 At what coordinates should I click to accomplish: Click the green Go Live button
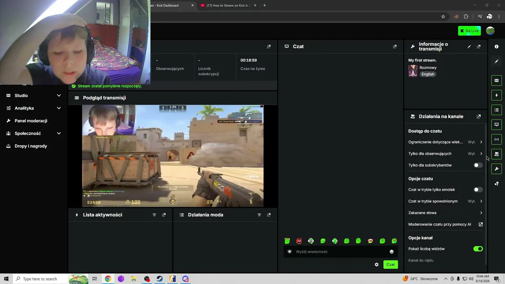pyautogui.click(x=469, y=31)
